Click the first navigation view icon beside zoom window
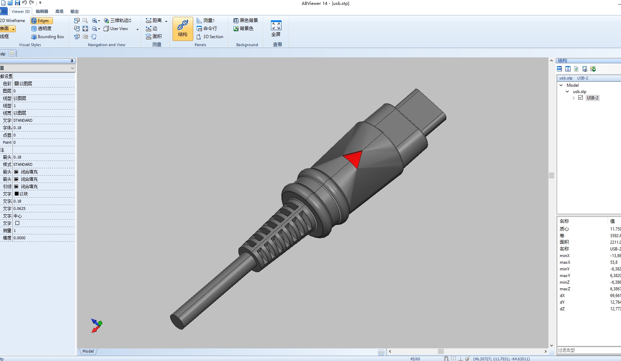This screenshot has height=361, width=621. pos(77,21)
